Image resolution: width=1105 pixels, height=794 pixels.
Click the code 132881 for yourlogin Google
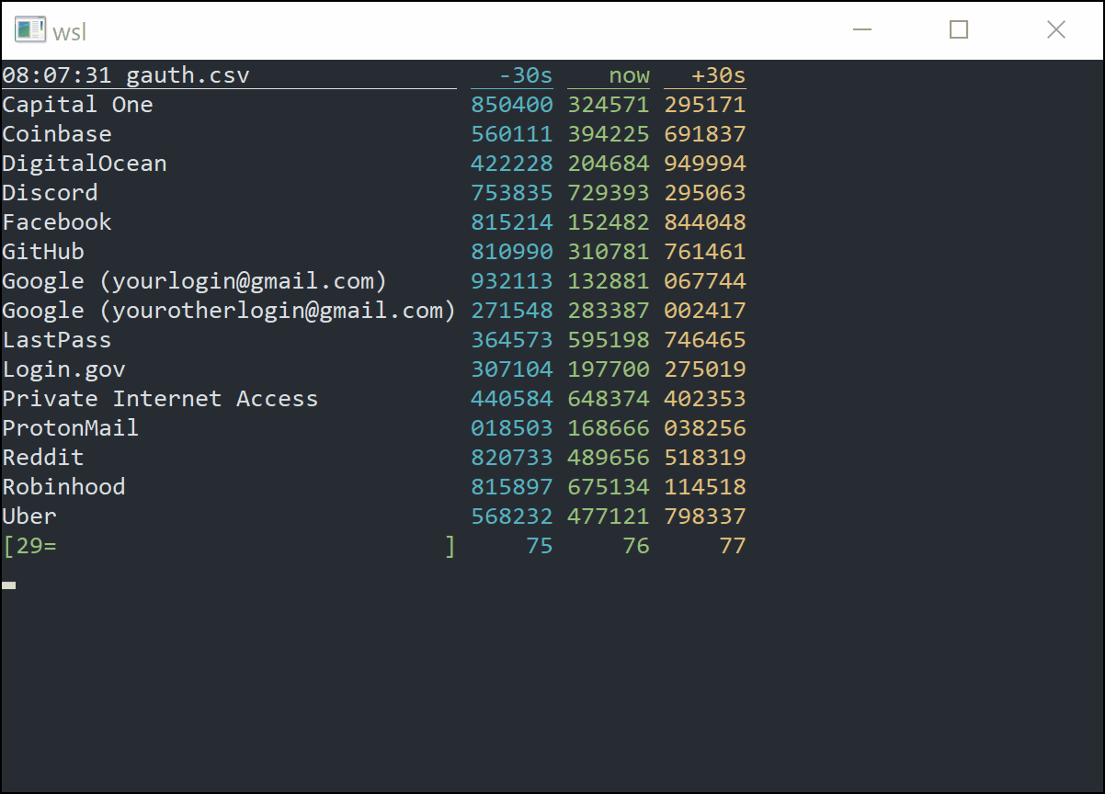coord(609,281)
